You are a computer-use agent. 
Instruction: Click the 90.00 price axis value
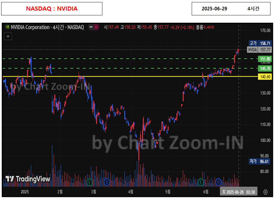point(265,156)
